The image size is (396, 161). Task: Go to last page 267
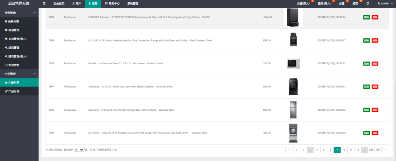(378, 149)
